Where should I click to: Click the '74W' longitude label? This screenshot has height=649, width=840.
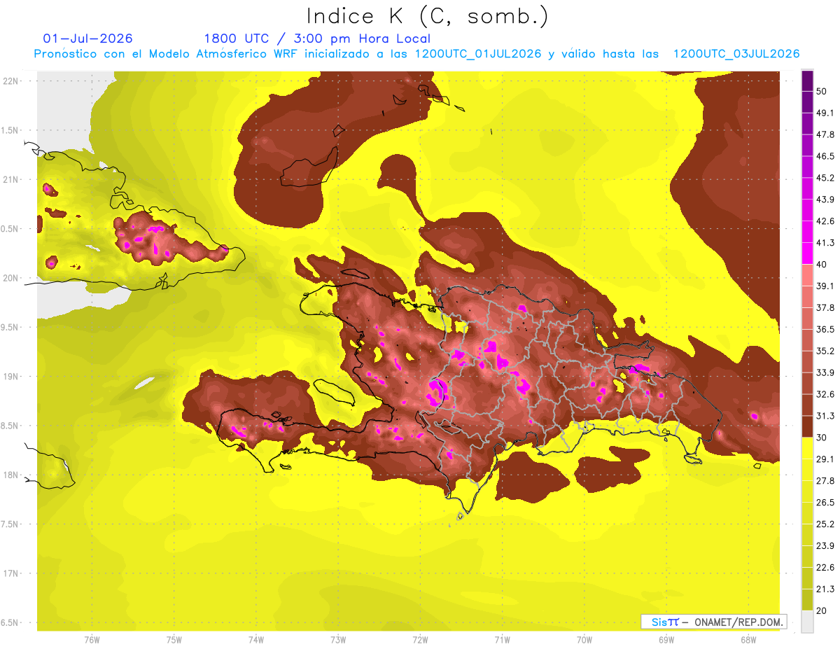(x=256, y=640)
